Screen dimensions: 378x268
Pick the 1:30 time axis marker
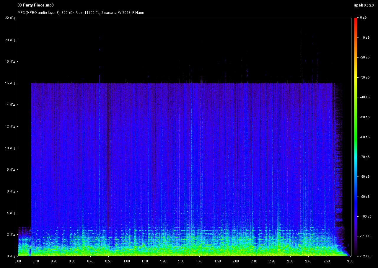(x=181, y=261)
